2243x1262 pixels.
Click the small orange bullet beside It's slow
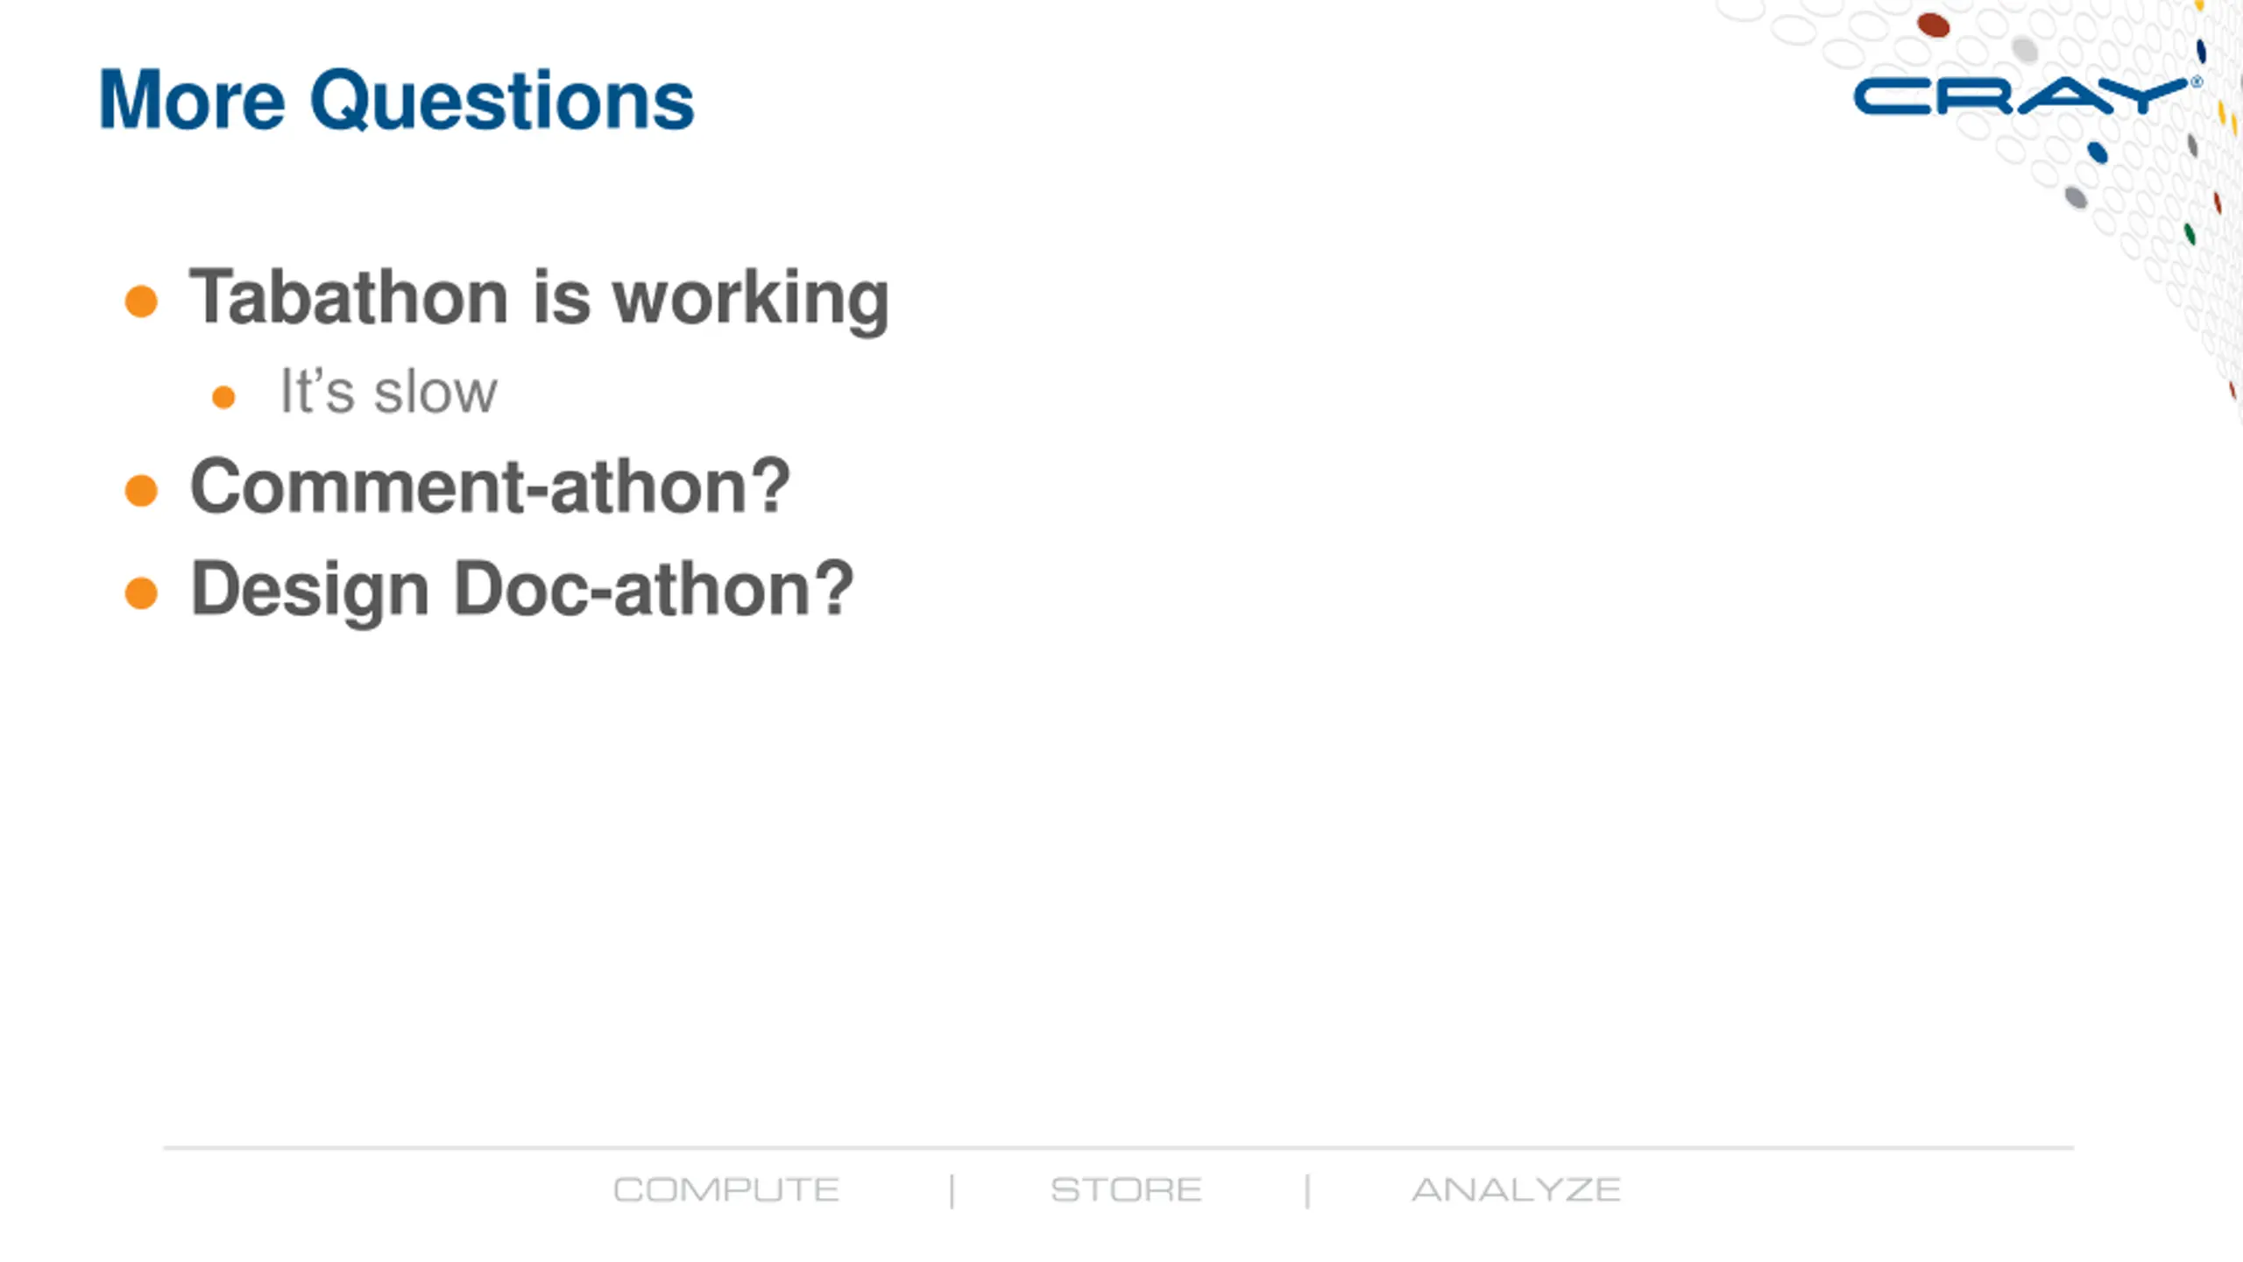pyautogui.click(x=223, y=397)
